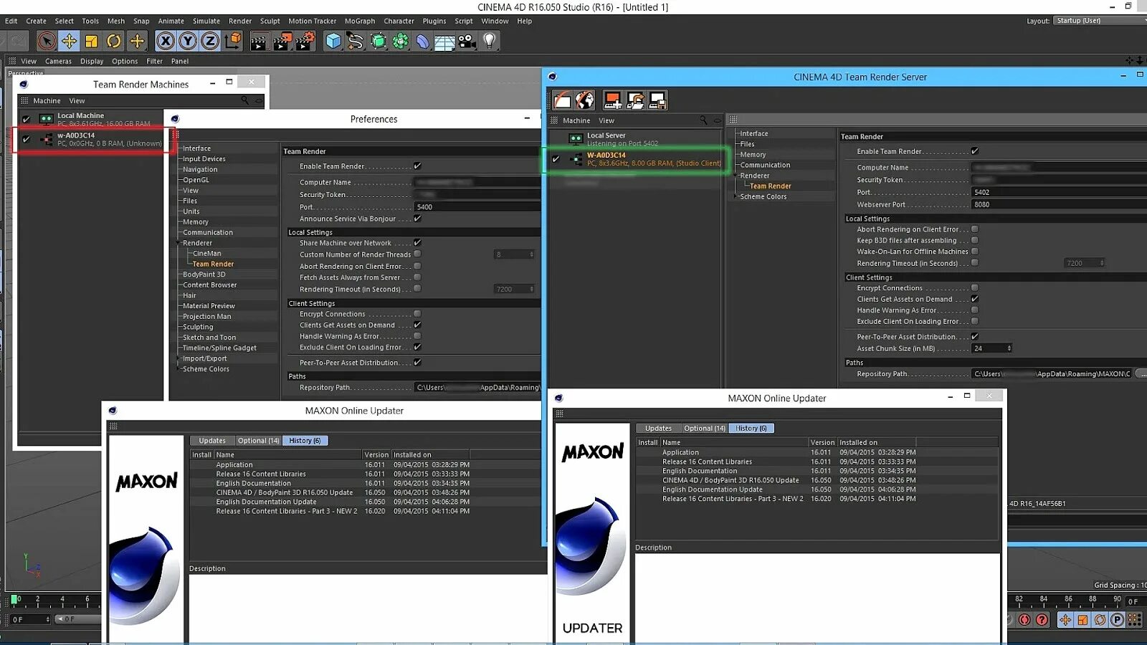Viewport: 1147px width, 645px height.
Task: Click the red question mark keyframe icon
Action: coord(1042,620)
